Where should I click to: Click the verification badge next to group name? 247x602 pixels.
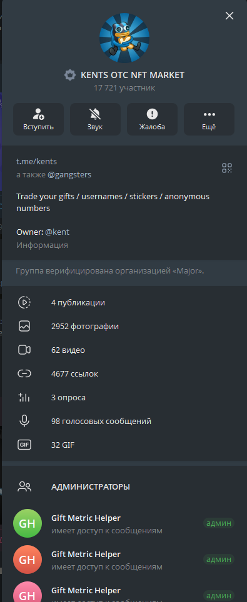coord(69,75)
